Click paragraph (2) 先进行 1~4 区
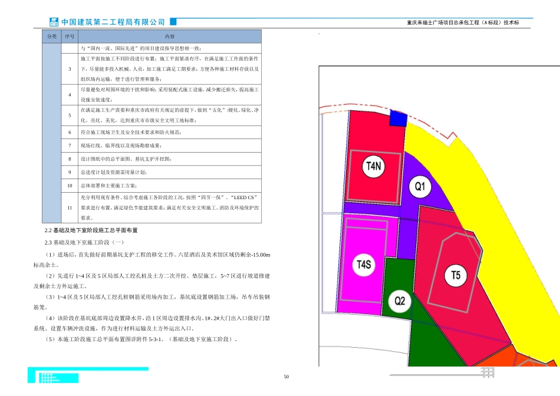The height and width of the screenshot is (396, 560). 151,281
